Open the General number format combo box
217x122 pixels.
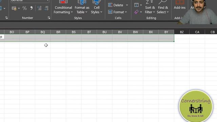[30, 1]
